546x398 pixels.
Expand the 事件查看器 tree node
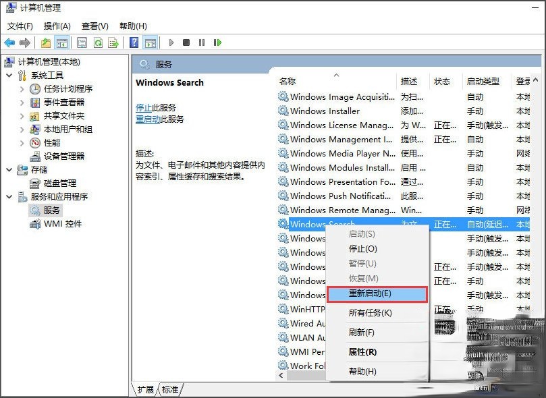(x=22, y=102)
